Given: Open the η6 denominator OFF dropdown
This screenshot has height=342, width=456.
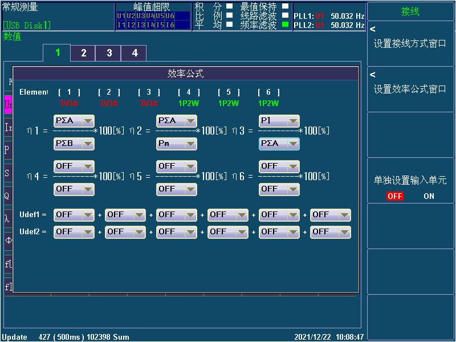Looking at the screenshot, I should point(279,189).
